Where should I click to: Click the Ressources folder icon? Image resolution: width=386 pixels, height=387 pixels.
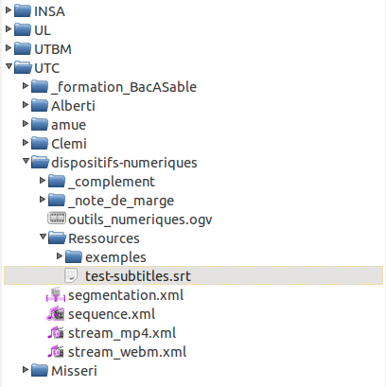click(x=57, y=237)
